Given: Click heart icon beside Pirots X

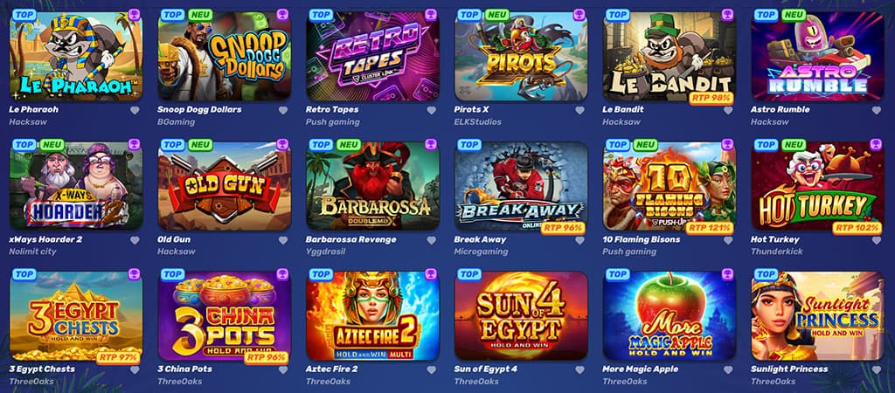Looking at the screenshot, I should point(580,110).
